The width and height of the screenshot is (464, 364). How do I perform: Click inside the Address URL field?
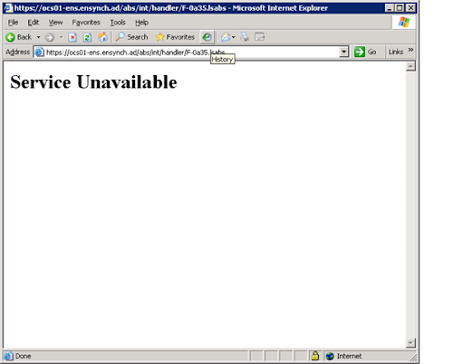187,52
